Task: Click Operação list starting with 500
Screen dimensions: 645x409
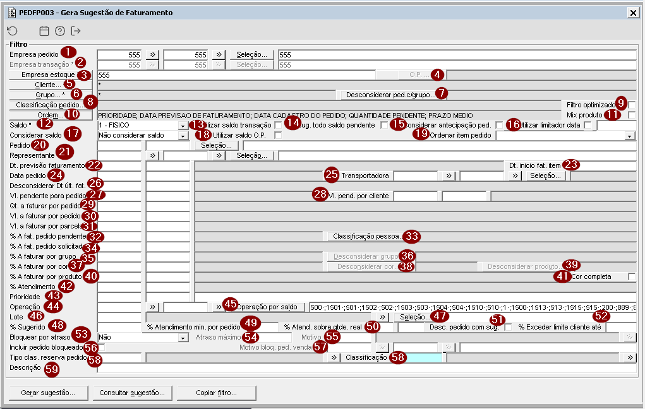Action: coord(473,307)
